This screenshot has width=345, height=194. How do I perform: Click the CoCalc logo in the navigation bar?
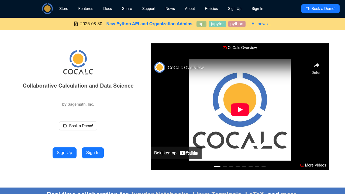click(47, 8)
